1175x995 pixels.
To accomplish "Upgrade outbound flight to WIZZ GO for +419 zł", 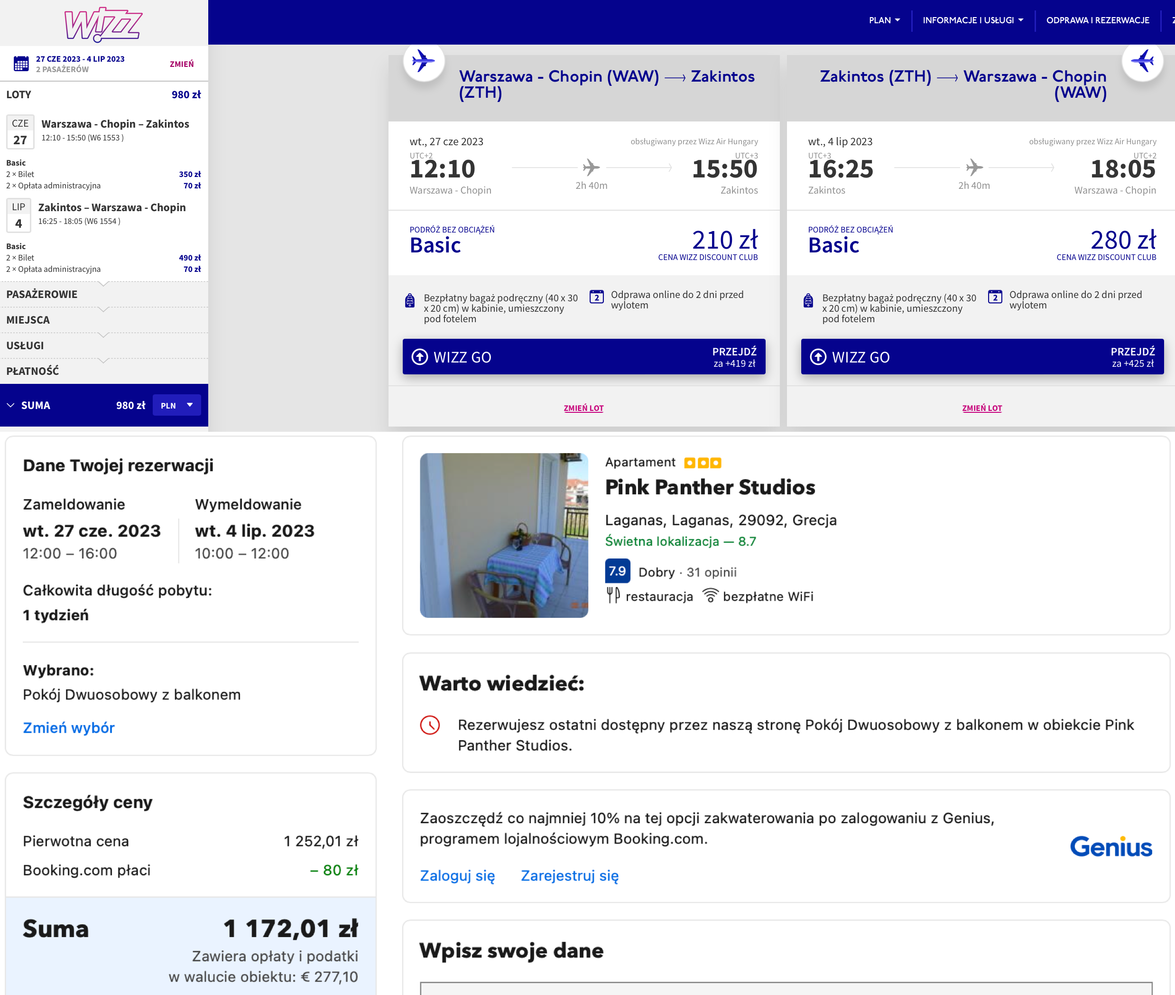I will [583, 356].
